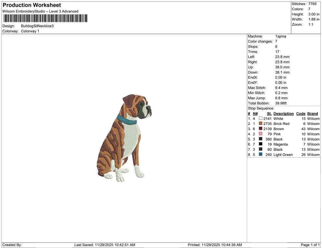This screenshot has width=322, height=248.
Task: Click the 2141 stitch count cell
Action: click(268, 118)
